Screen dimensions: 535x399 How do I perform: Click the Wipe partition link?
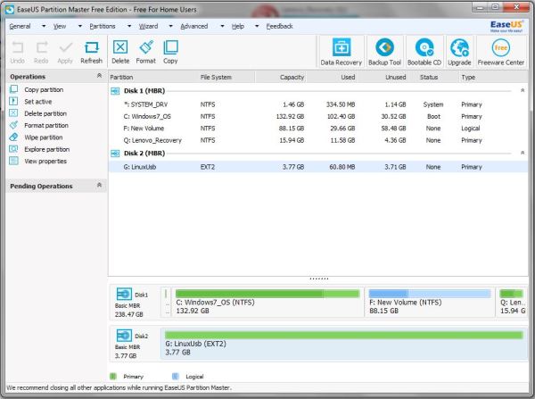coord(44,137)
